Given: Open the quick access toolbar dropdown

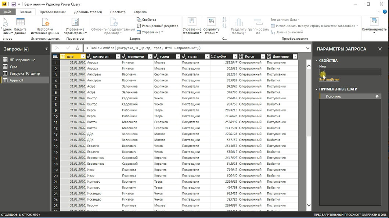Looking at the screenshot, I should [x=19, y=4].
